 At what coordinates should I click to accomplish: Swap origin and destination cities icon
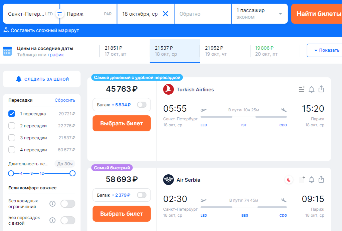(x=59, y=14)
